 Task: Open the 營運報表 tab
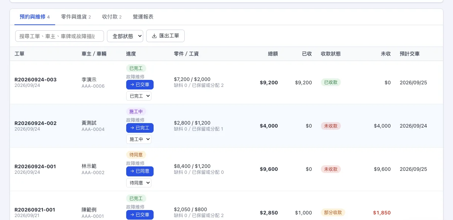[x=143, y=17]
